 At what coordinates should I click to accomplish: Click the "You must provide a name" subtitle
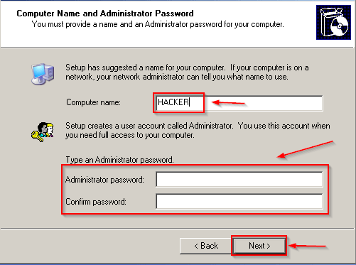point(158,24)
